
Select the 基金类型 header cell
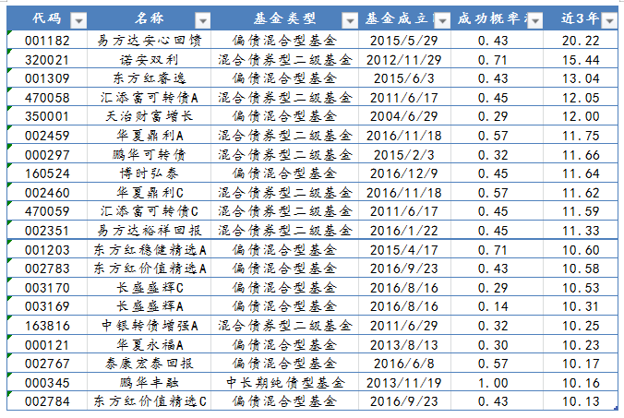pos(284,18)
